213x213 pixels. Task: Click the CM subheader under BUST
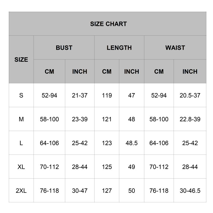[49, 72]
